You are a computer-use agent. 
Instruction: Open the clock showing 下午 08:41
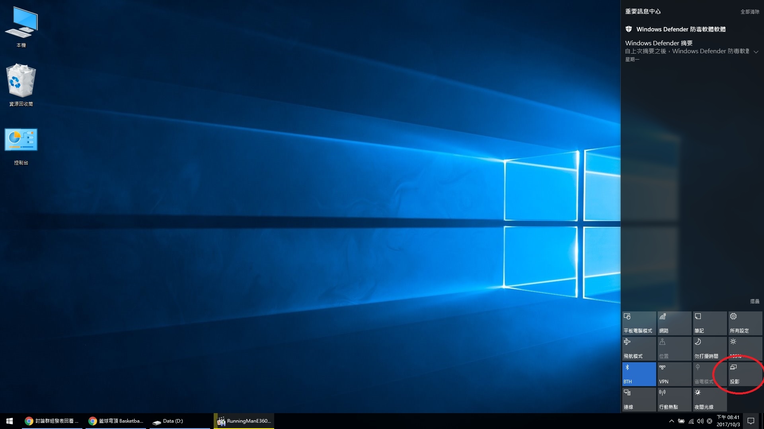[x=728, y=421]
